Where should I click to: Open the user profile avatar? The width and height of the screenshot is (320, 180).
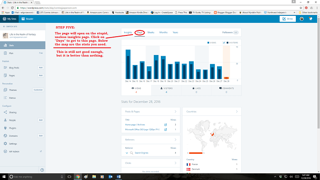pyautogui.click(x=301, y=19)
